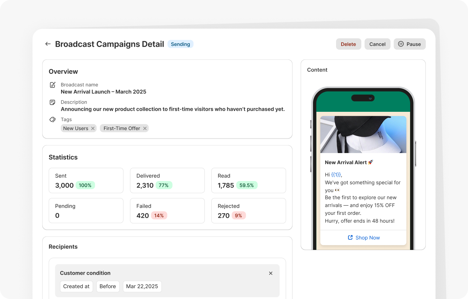Click the Recipients section heading
Screen dimensions: 468x299
click(63, 247)
